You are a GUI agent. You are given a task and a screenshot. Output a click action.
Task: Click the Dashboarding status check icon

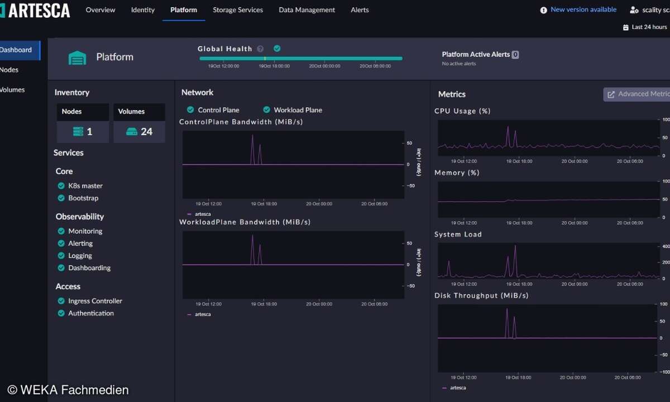[x=61, y=267]
